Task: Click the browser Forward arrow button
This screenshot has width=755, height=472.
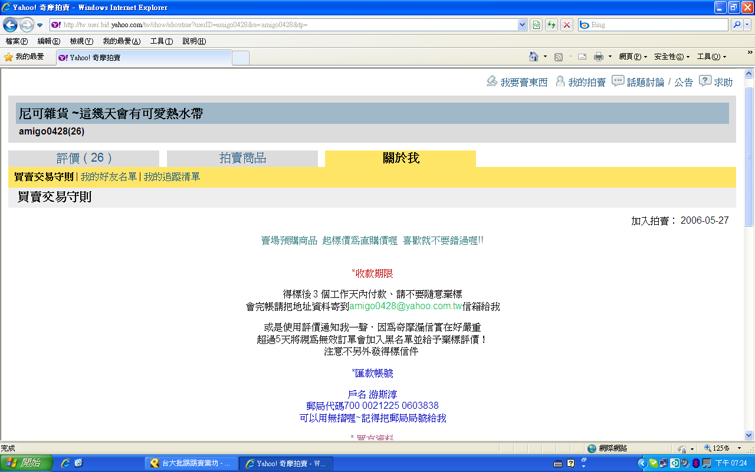Action: 27,25
